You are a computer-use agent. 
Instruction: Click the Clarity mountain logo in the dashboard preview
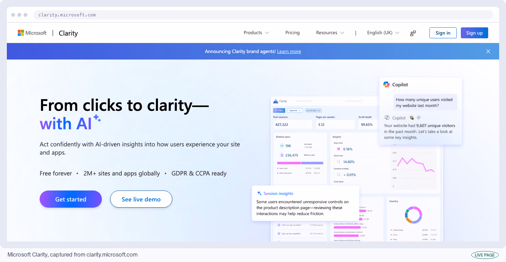pyautogui.click(x=276, y=101)
